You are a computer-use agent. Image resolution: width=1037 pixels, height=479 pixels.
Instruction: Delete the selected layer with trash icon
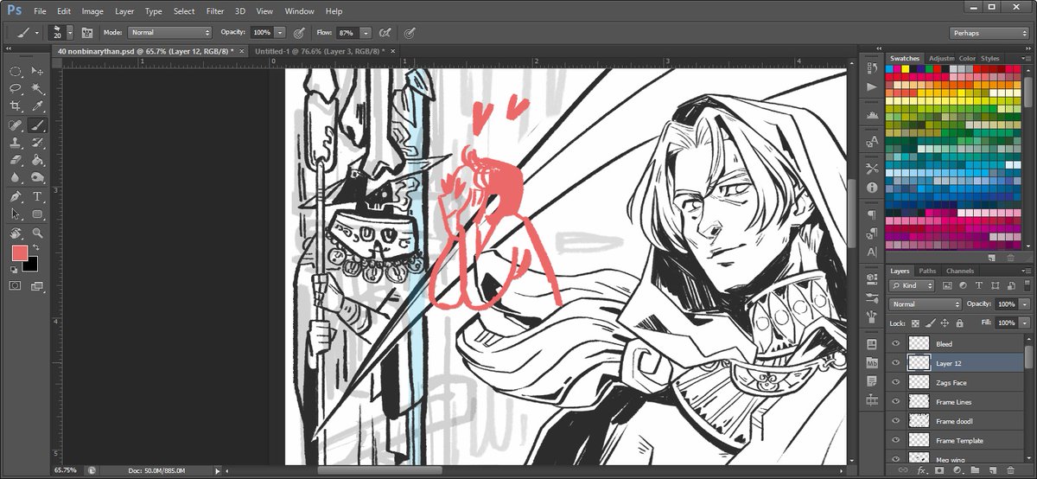point(1011,470)
